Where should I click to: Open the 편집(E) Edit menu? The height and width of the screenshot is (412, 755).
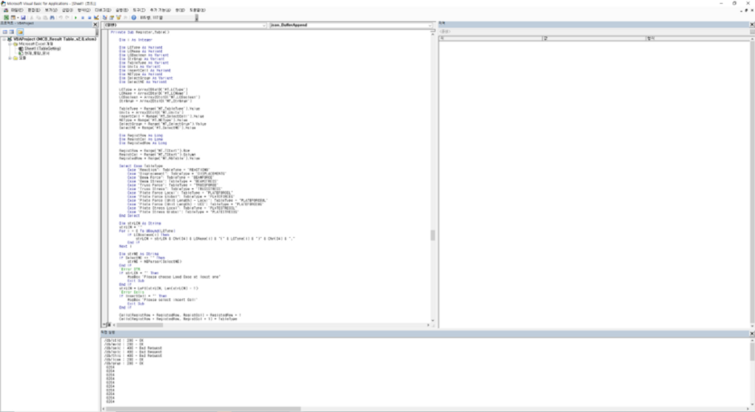(34, 10)
